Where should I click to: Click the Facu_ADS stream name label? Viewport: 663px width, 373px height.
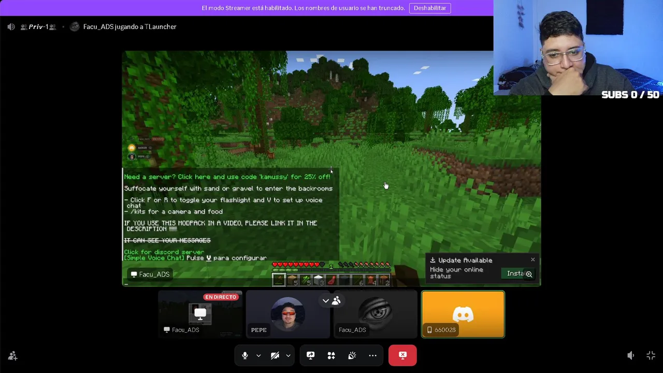click(x=150, y=274)
